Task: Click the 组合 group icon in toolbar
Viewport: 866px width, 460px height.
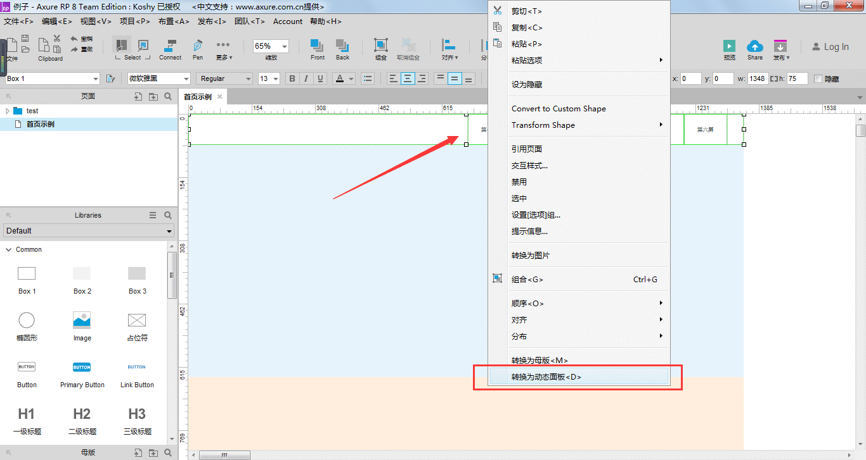Action: pyautogui.click(x=380, y=45)
